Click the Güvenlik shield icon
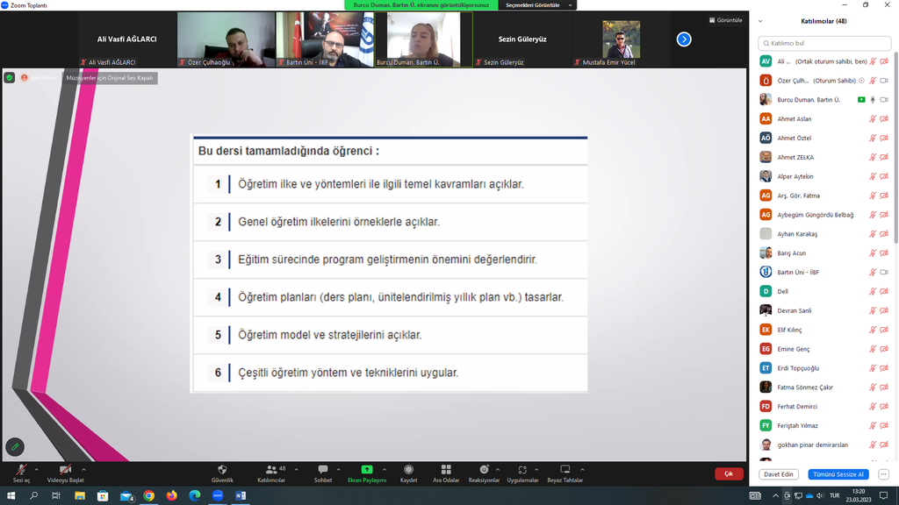899x505 pixels. click(222, 470)
